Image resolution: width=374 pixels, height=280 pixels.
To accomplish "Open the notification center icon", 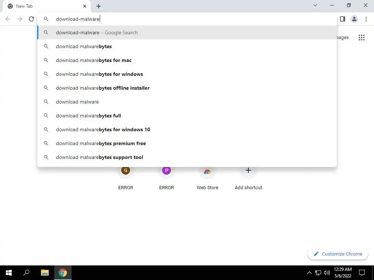I will point(362,273).
